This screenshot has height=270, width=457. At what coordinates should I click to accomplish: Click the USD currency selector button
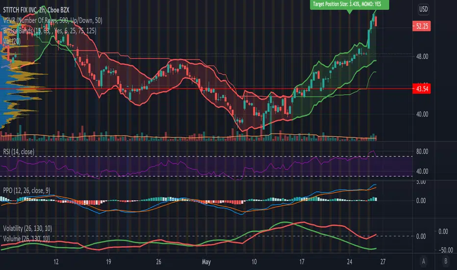tap(424, 9)
